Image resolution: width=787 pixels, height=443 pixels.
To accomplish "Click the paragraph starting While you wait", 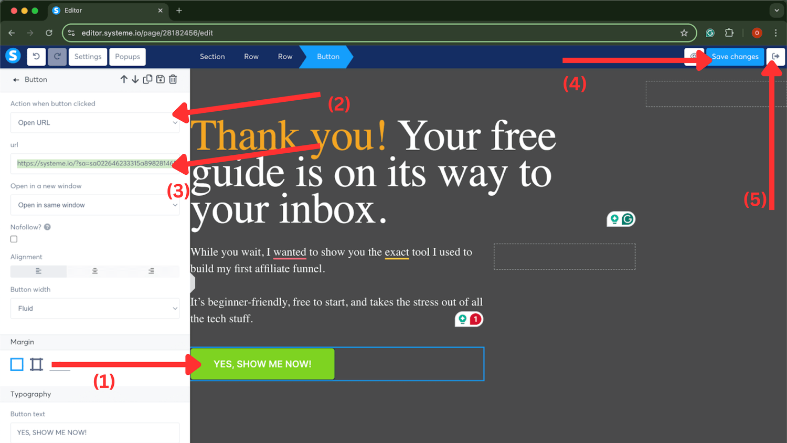I will [332, 260].
